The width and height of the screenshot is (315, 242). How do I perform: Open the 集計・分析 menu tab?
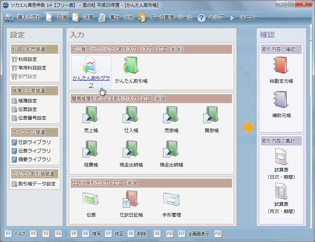click(x=116, y=18)
